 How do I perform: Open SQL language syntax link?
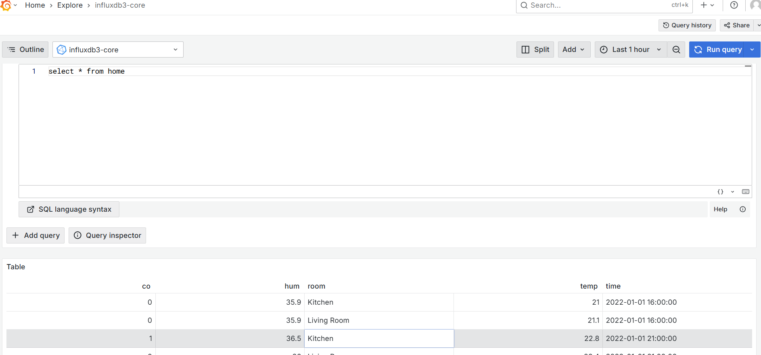pos(69,209)
